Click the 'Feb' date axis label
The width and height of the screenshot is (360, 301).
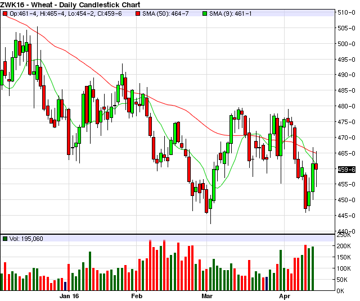(x=137, y=296)
